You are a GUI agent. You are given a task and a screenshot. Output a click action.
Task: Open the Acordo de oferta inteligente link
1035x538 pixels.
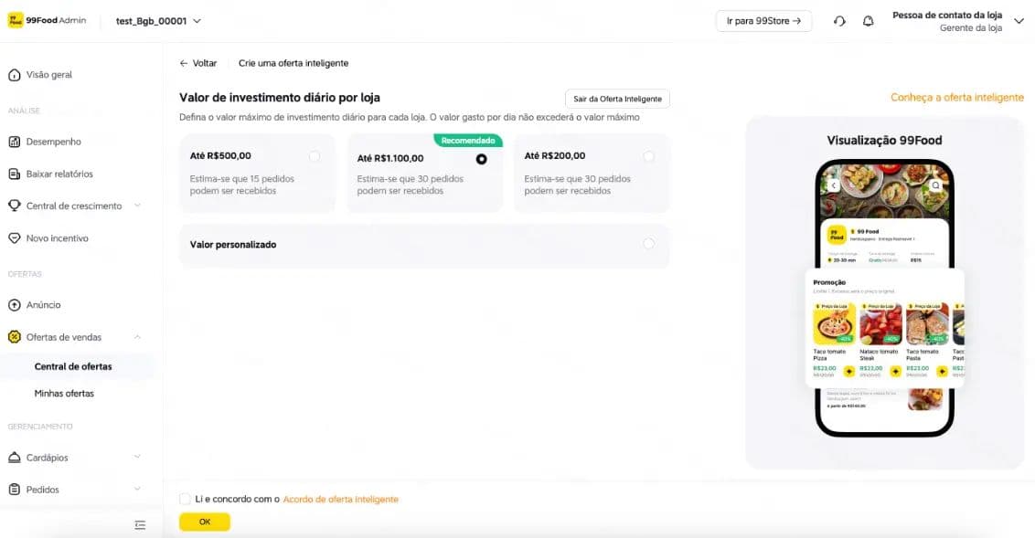(x=341, y=500)
